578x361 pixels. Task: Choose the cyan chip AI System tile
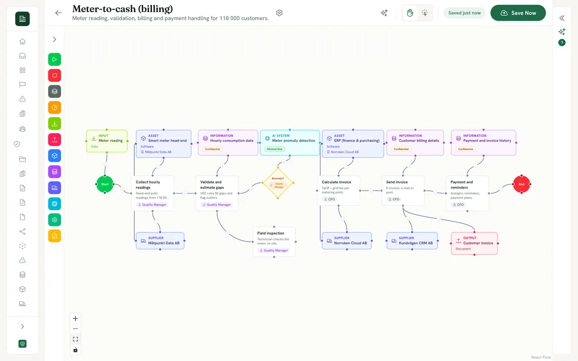click(x=55, y=204)
